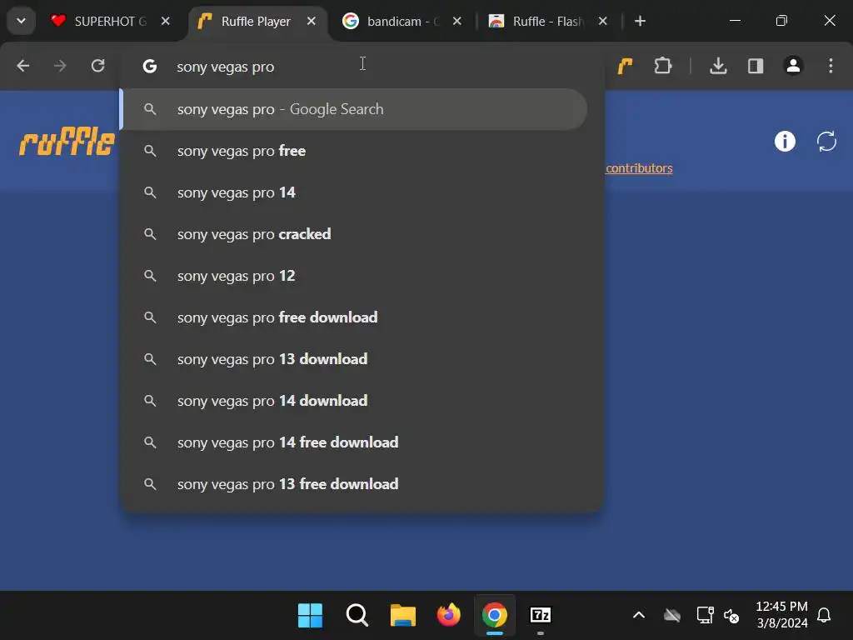Open the Windows Start menu

click(310, 615)
